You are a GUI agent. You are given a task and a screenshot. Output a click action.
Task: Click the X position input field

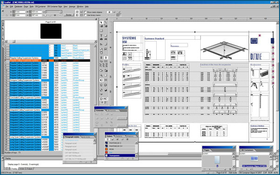coord(20,12)
